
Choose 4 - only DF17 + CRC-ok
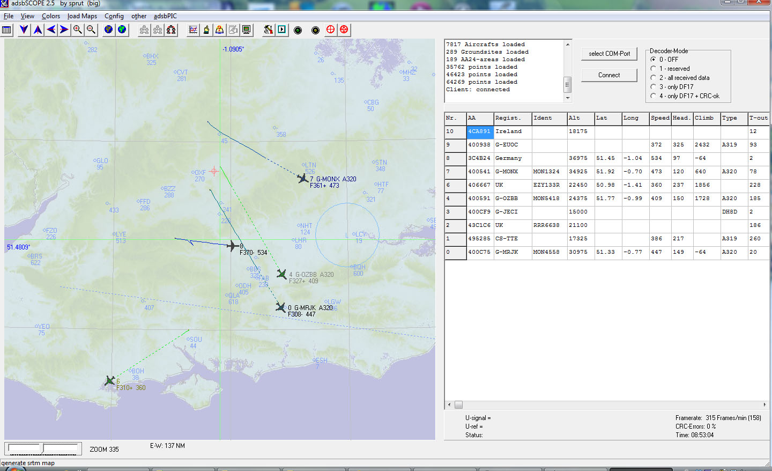coord(652,95)
